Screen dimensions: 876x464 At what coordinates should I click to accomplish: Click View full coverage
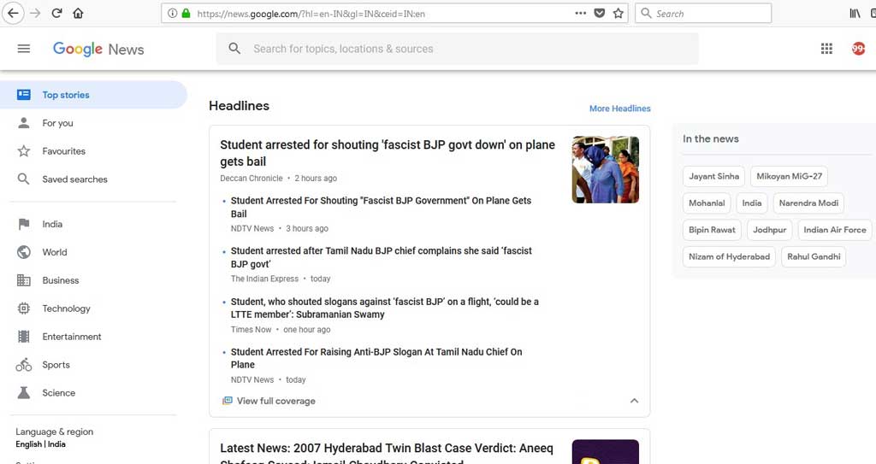coord(269,401)
